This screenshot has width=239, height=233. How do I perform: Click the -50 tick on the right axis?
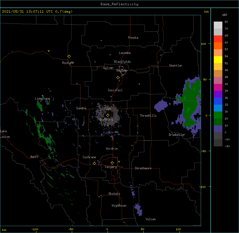204,151
